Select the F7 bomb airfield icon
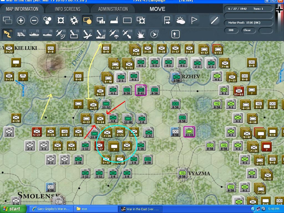Viewport: 284px width, 213px height. click(x=87, y=34)
